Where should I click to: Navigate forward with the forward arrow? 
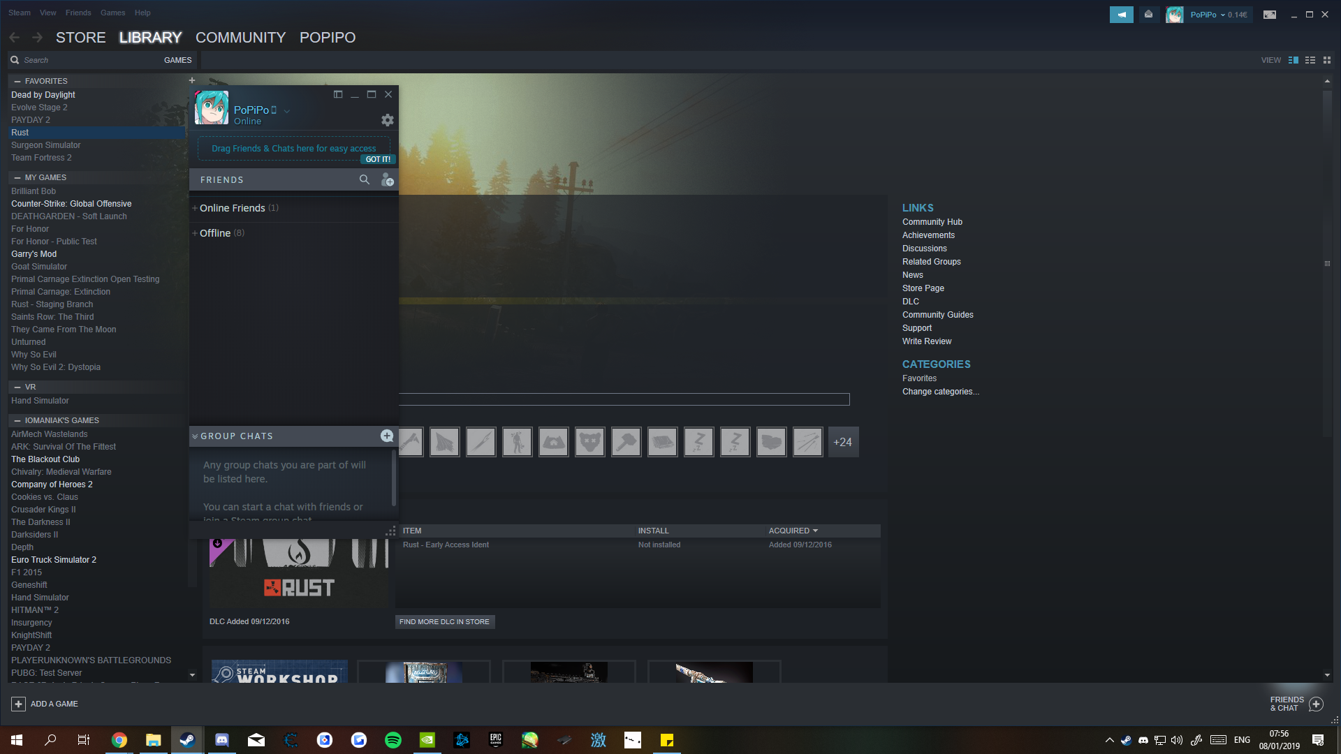point(38,38)
